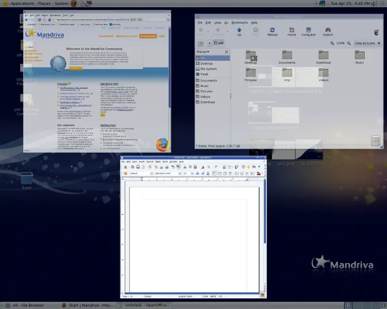Screen dimensions: 387x309
Task: Toggle nonprinting characters pilcrow in Writer
Action: click(259, 167)
